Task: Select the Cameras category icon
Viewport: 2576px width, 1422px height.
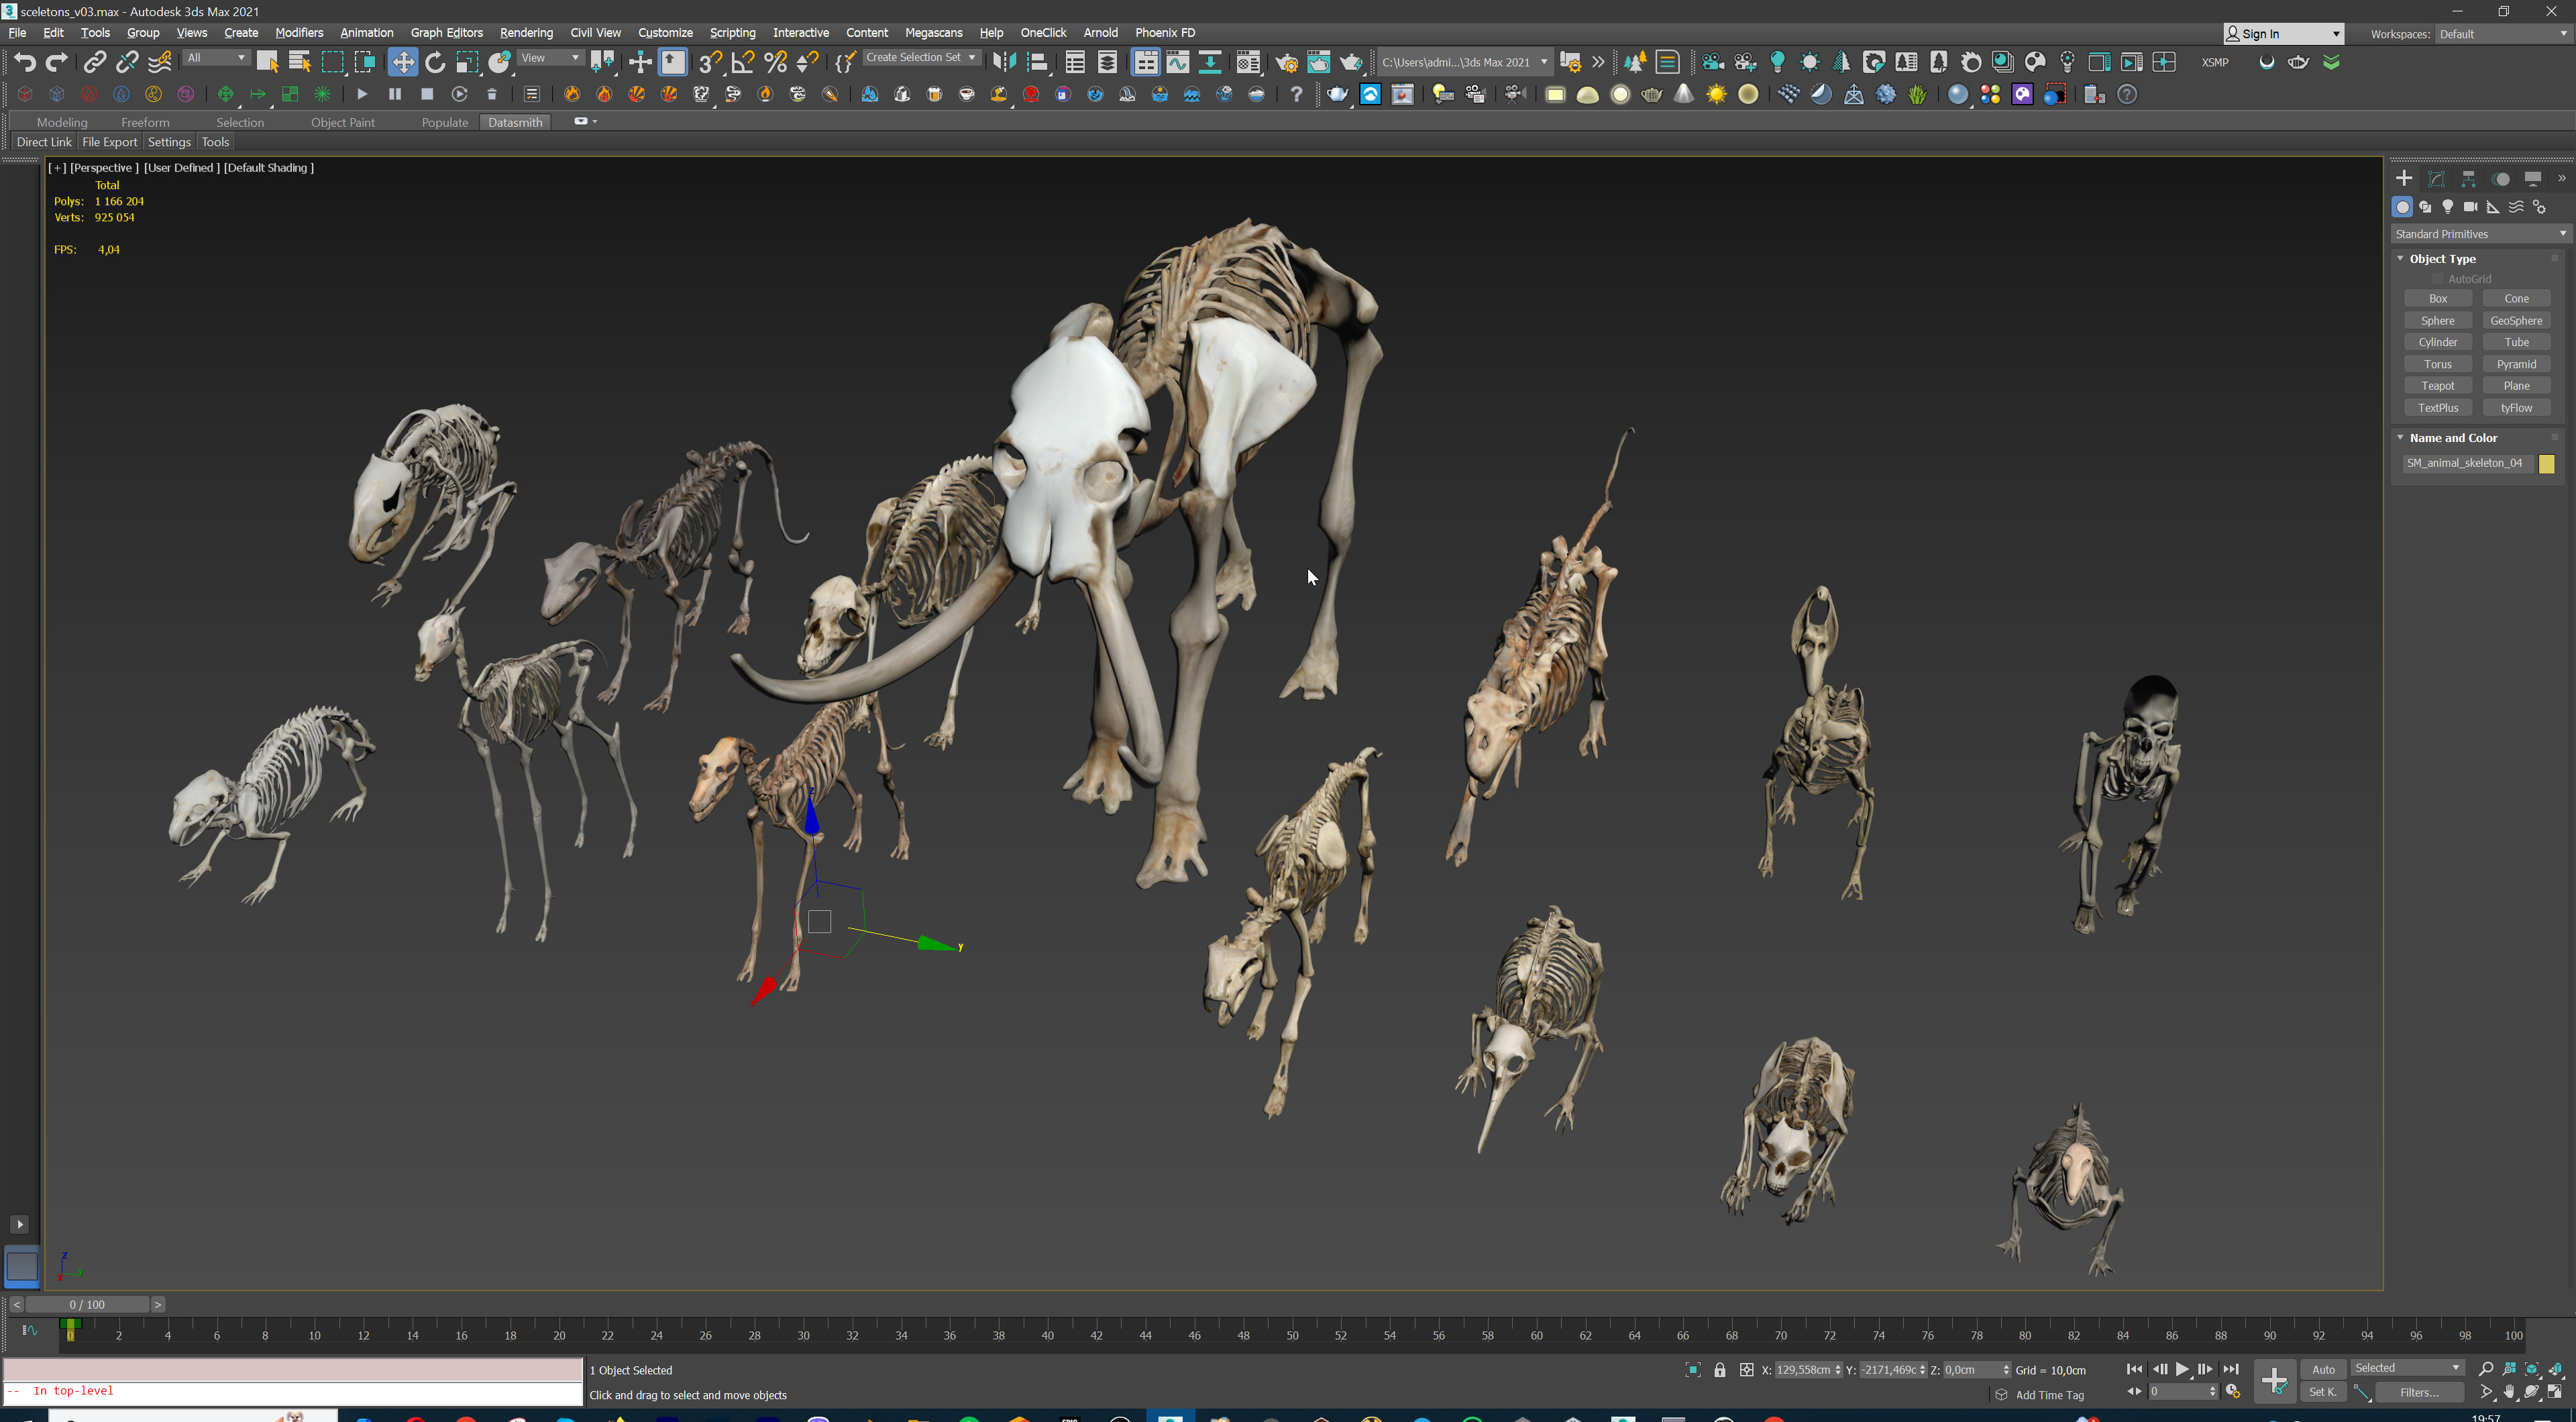Action: [2470, 207]
